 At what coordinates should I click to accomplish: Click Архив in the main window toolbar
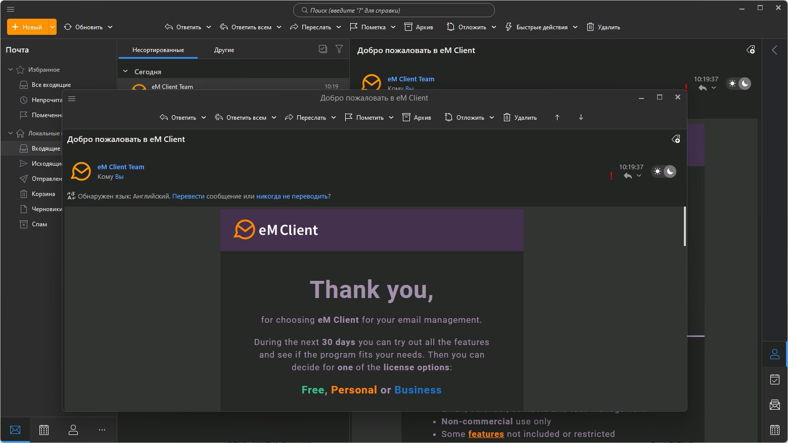click(x=419, y=27)
